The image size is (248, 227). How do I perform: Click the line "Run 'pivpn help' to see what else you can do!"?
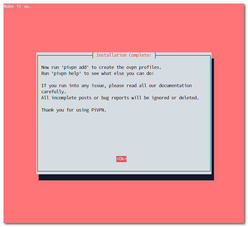tap(97, 74)
